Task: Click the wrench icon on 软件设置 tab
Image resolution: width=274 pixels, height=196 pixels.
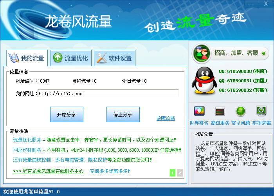Action: click(x=102, y=58)
